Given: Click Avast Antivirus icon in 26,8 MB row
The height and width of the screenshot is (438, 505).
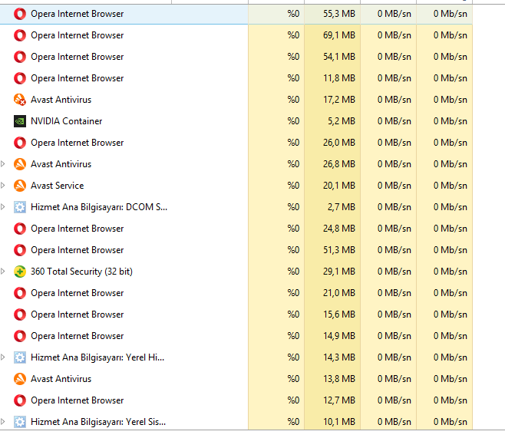Looking at the screenshot, I should [20, 164].
